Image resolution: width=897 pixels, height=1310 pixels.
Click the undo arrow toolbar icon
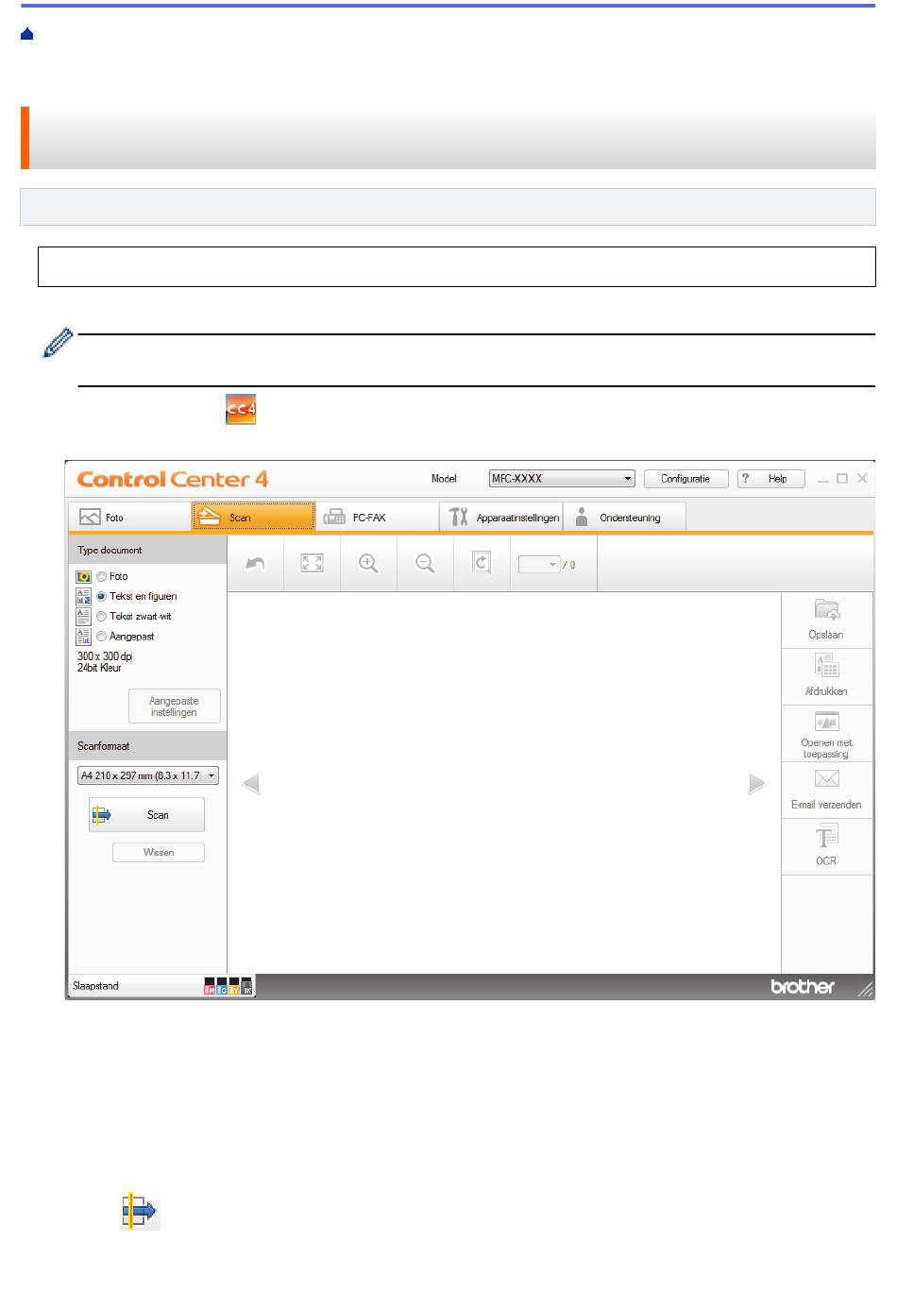click(255, 564)
